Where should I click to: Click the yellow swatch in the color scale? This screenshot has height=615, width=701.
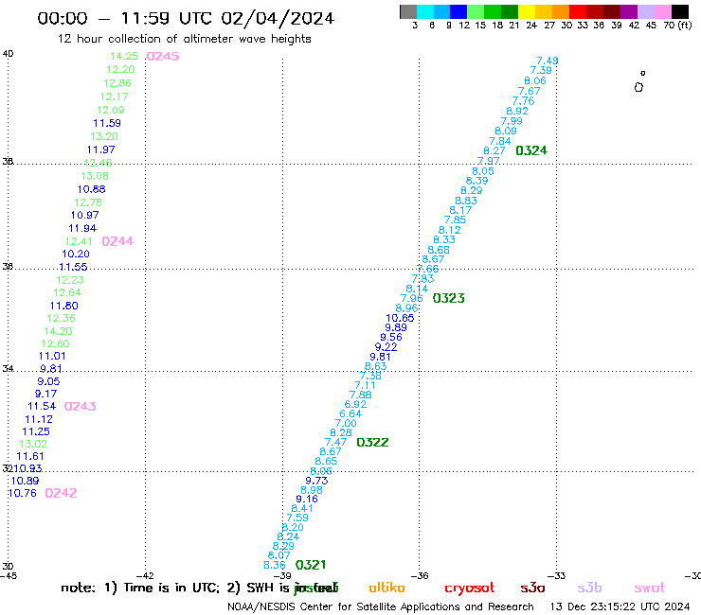pos(527,11)
